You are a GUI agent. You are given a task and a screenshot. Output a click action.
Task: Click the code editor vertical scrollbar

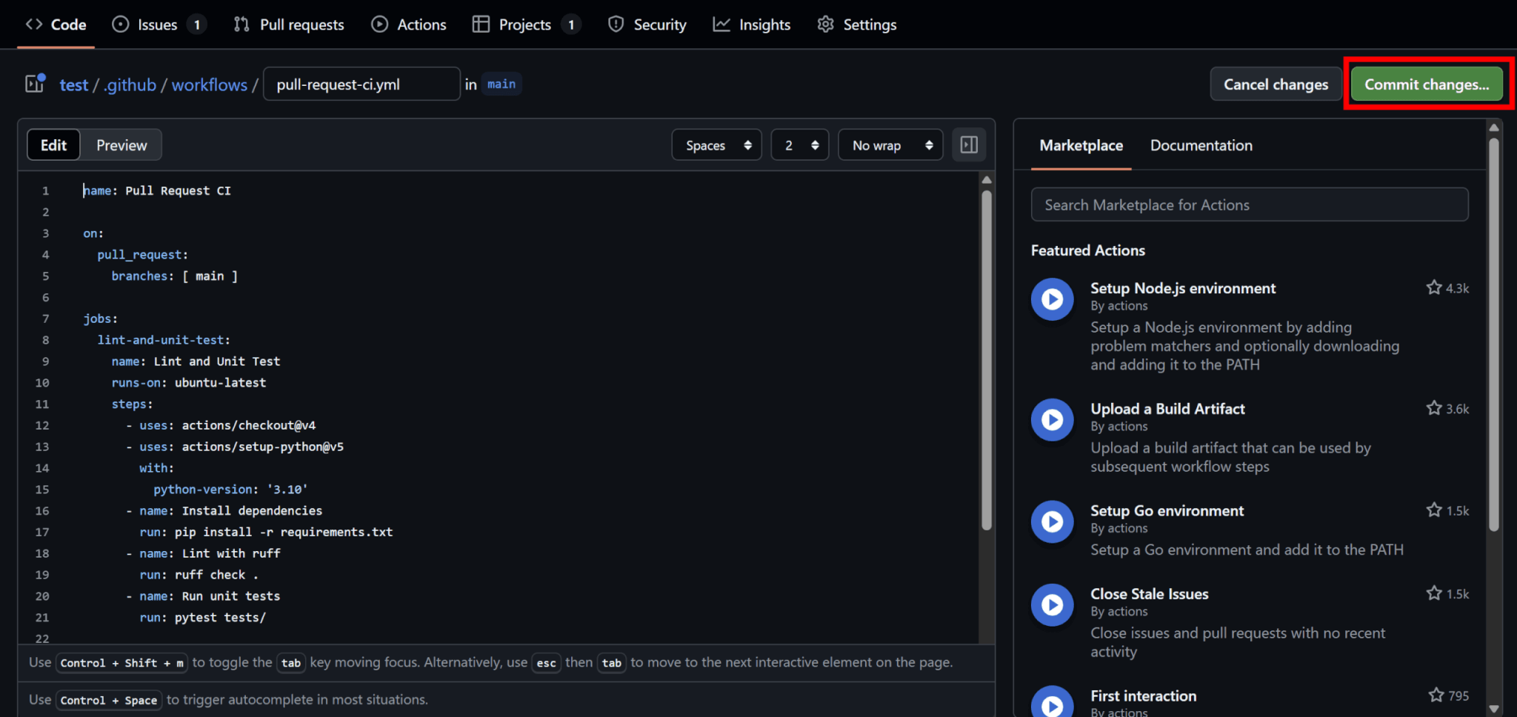[x=986, y=360]
